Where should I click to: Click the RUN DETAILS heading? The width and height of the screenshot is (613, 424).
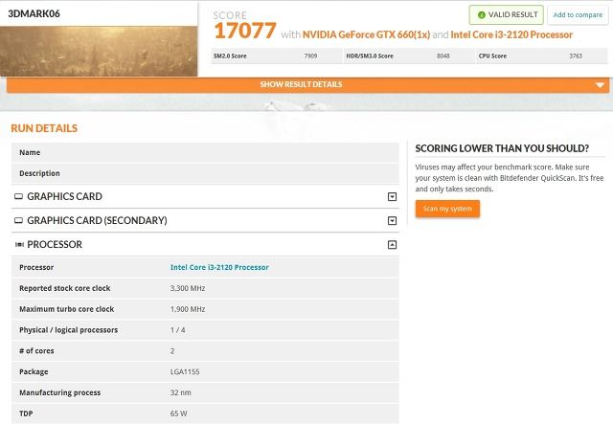click(x=44, y=128)
